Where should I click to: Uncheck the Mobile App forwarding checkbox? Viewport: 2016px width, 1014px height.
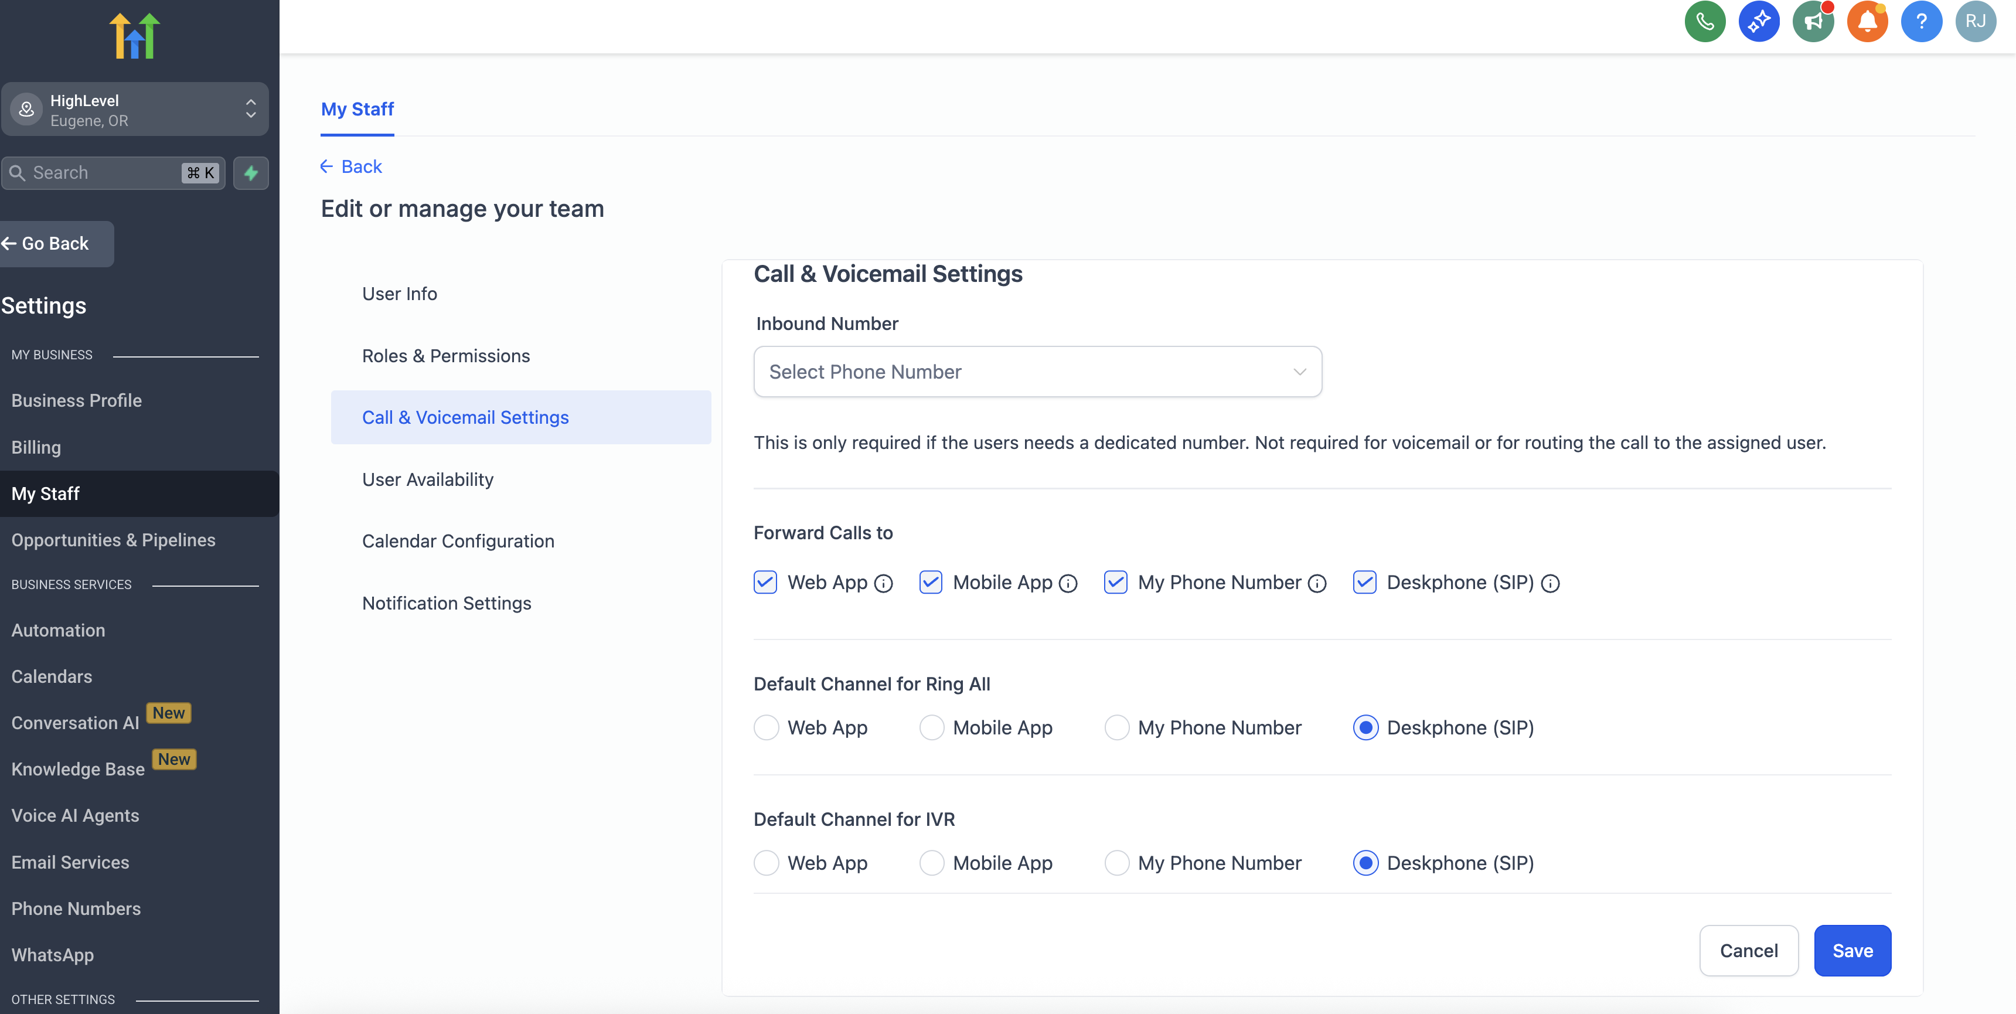click(931, 583)
